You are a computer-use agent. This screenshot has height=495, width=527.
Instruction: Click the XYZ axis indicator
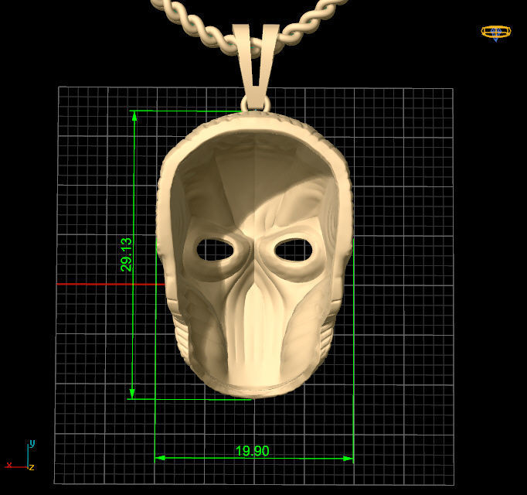click(x=20, y=456)
